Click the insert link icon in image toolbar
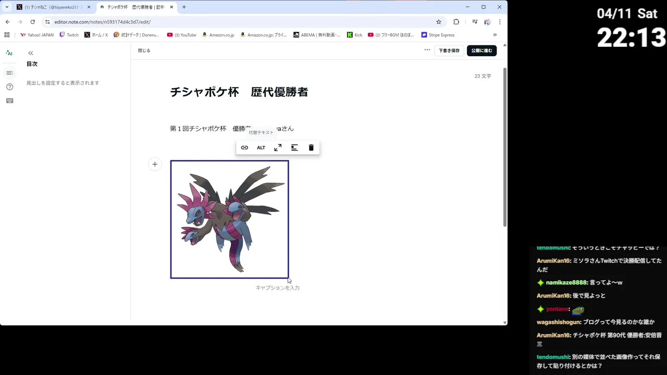Screen dimensions: 667x375 click(244, 148)
